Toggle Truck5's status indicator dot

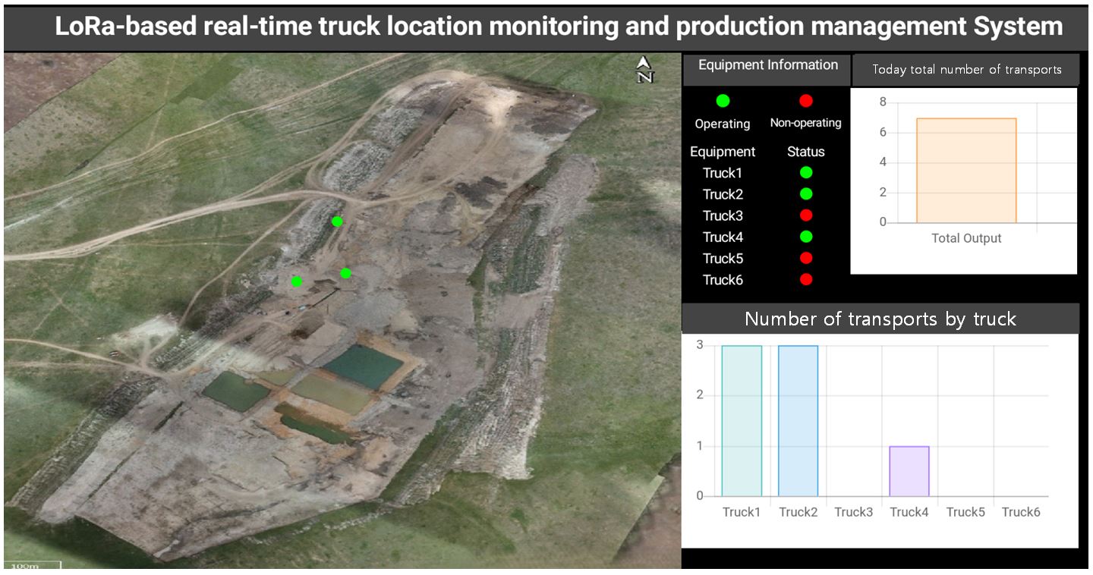[806, 258]
